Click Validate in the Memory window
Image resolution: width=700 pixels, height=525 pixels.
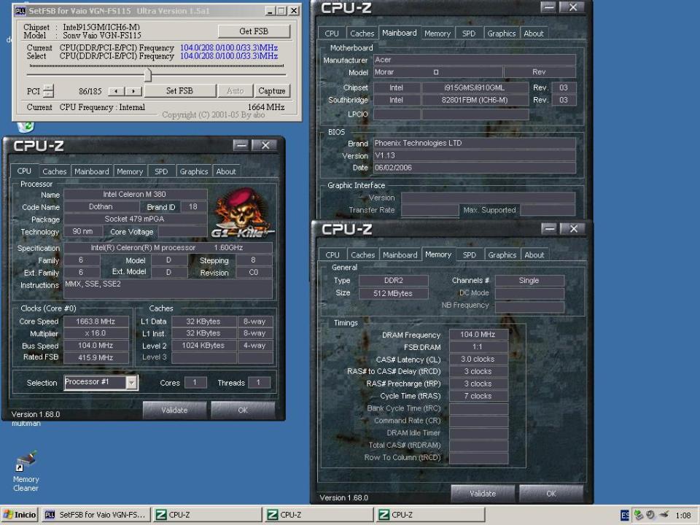(483, 494)
